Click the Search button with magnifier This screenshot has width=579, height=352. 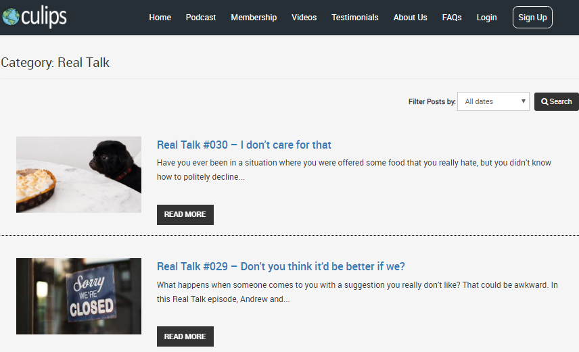pos(556,101)
